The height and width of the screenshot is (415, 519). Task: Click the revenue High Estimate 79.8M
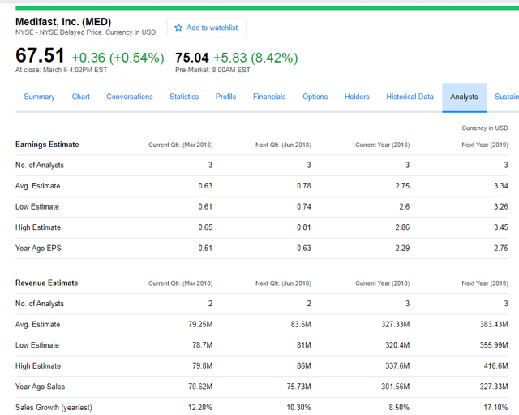click(202, 366)
